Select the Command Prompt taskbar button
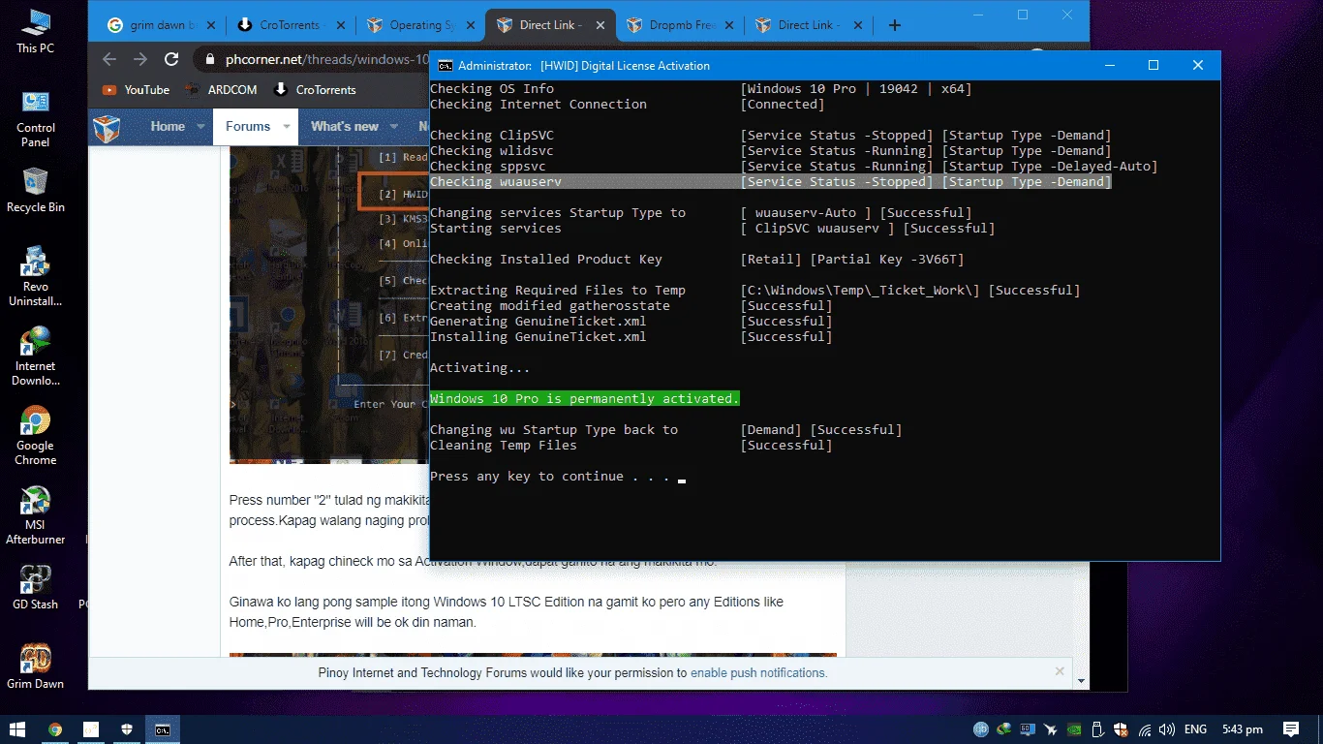The width and height of the screenshot is (1323, 744). (163, 729)
